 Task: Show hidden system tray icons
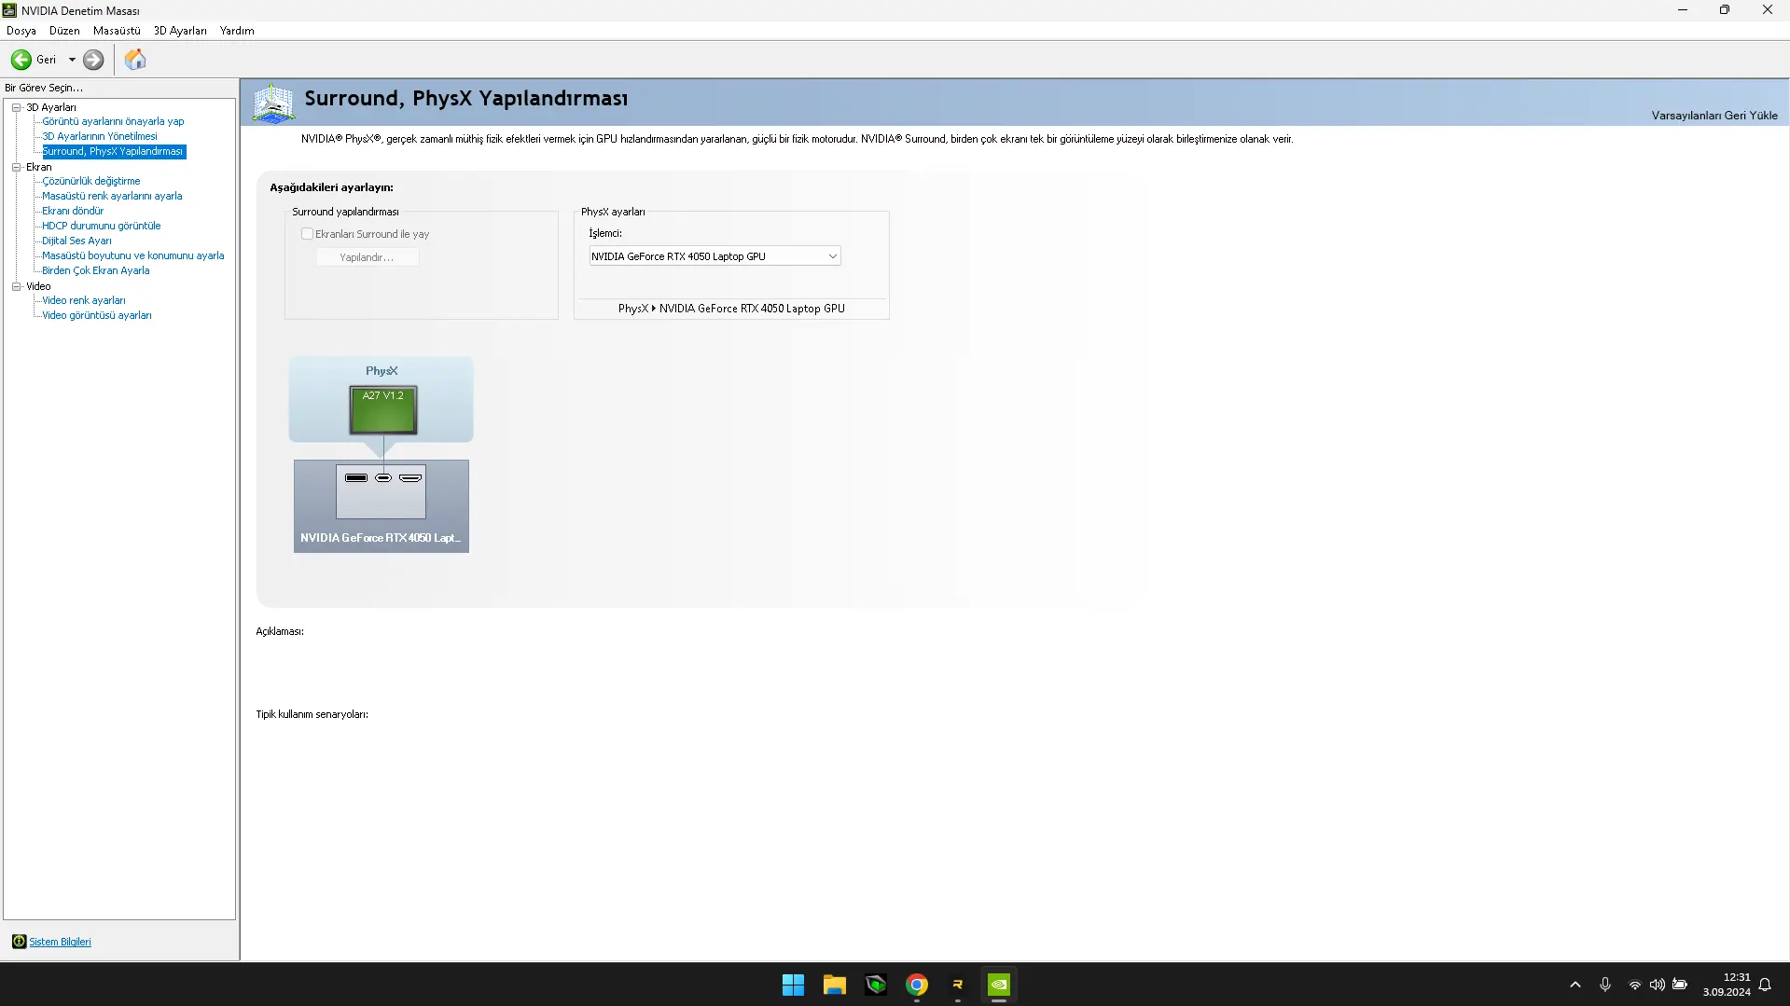[x=1575, y=985]
